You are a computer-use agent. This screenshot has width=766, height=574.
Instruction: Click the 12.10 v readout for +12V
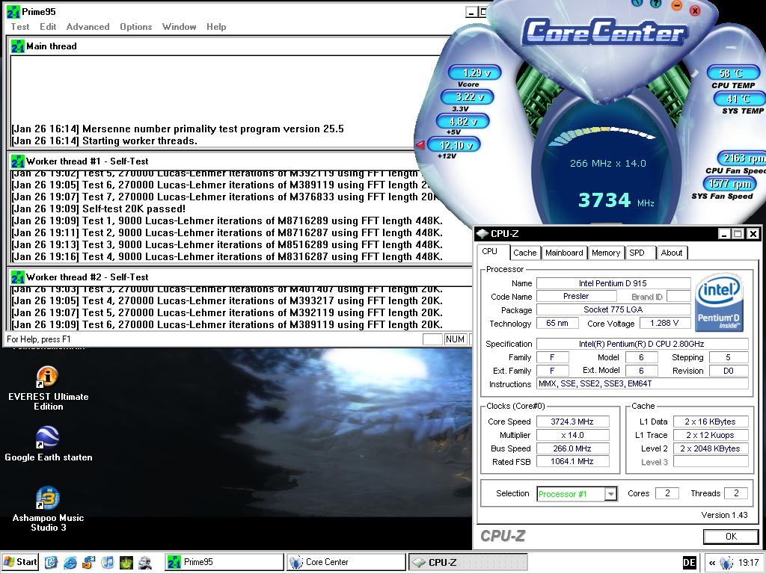[x=454, y=145]
